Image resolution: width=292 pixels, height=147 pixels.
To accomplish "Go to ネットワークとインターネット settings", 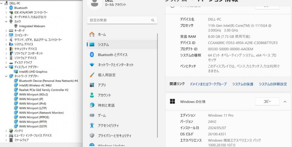I will point(122,65).
